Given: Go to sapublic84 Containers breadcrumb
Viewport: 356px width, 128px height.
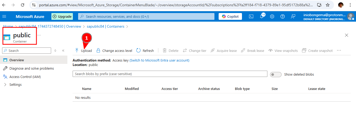Looking at the screenshot, I should tap(105, 26).
